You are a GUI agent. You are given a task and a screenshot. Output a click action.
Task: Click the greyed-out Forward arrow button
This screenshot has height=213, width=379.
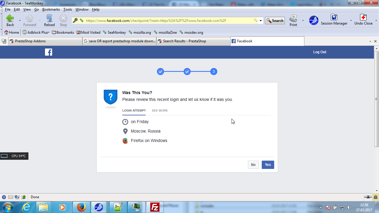[30, 20]
